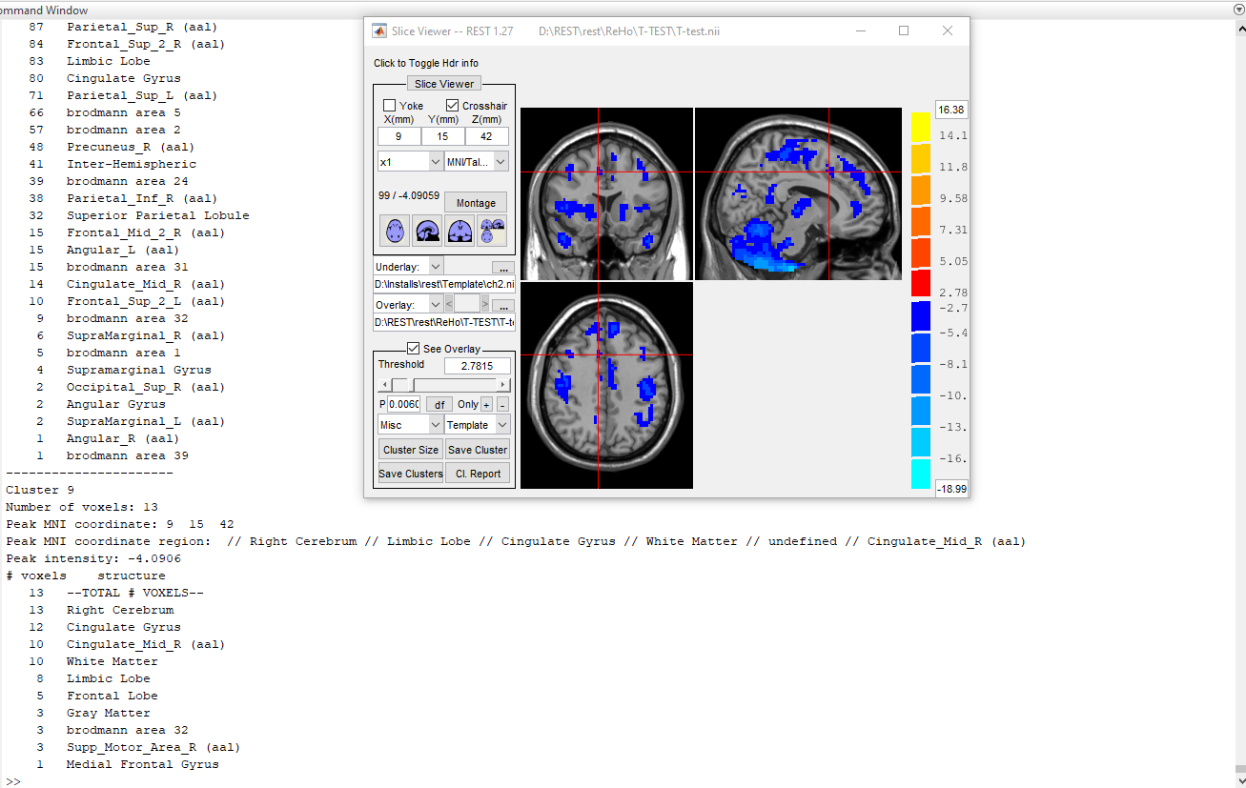This screenshot has height=788, width=1246.
Task: Click the Slice Viewer panel button
Action: click(444, 84)
